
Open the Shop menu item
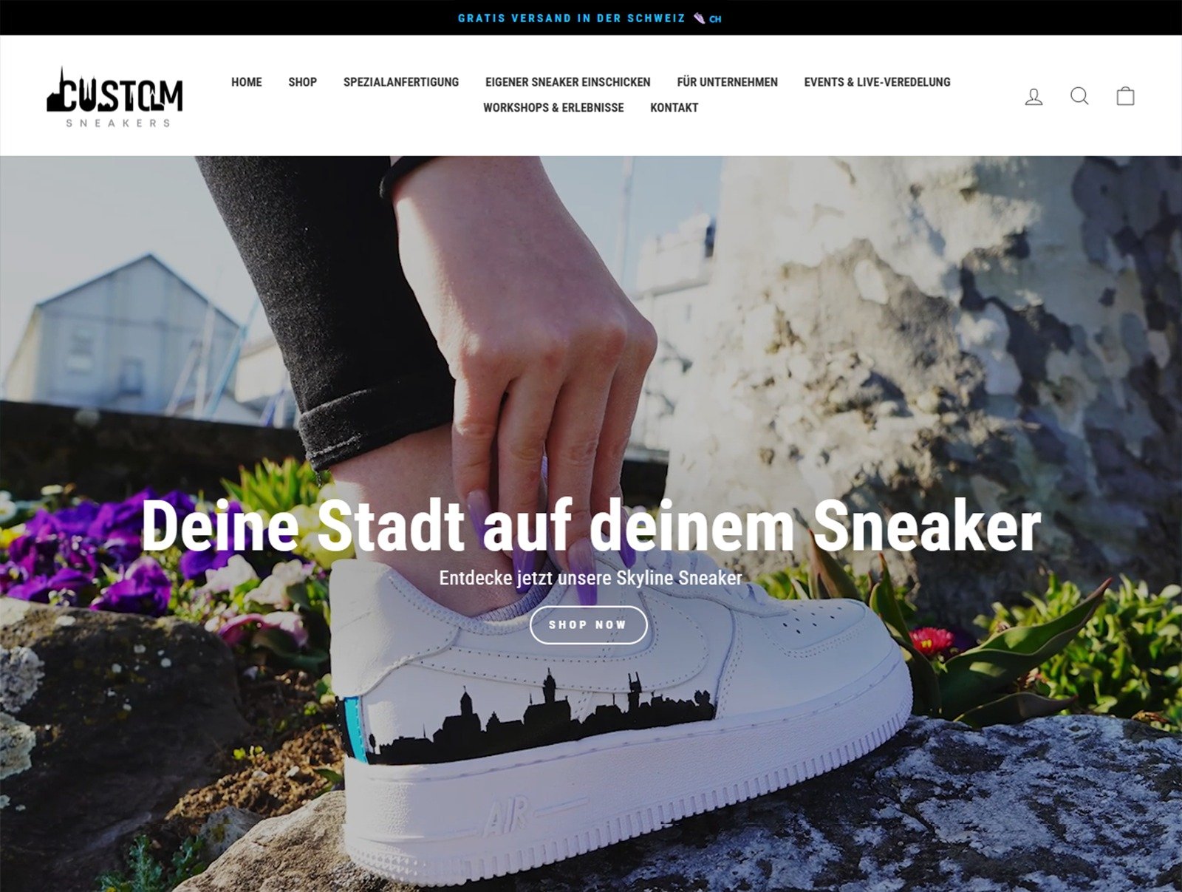303,82
